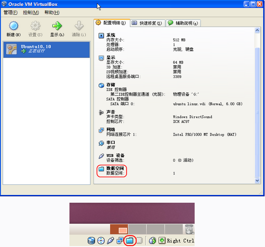Click the 数据空间 (Shared folders) folder icon
Image resolution: width=265 pixels, height=247 pixels.
101,169
